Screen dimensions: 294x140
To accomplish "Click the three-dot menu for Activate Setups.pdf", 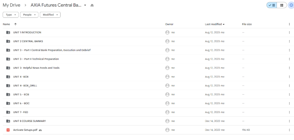I will (x=289, y=130).
